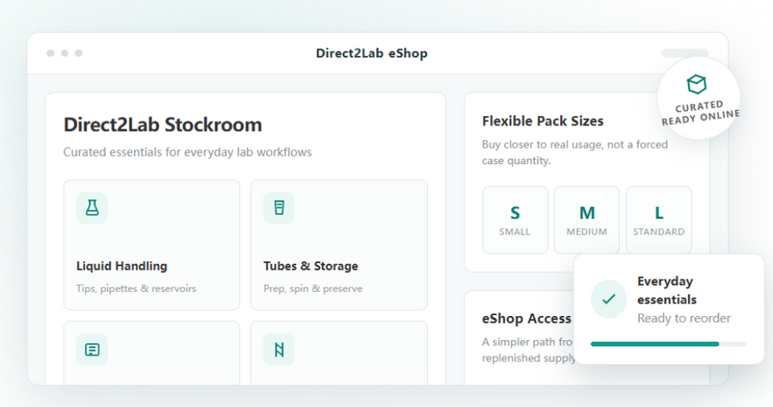Click the tube icon on Tubes & Storage card
This screenshot has width=773, height=407.
(x=279, y=208)
